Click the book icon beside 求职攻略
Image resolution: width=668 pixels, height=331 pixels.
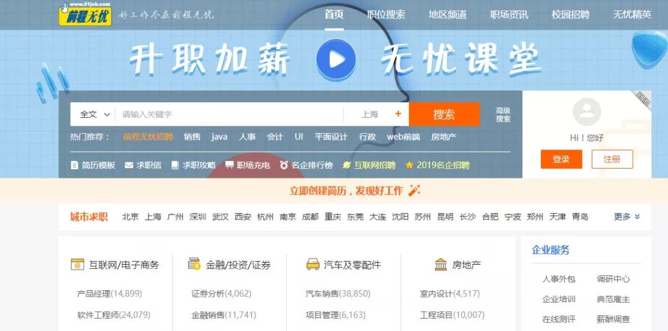(x=175, y=165)
